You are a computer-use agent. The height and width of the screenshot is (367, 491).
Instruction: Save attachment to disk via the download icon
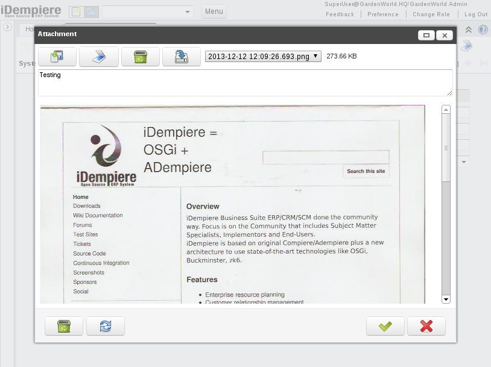(x=181, y=57)
